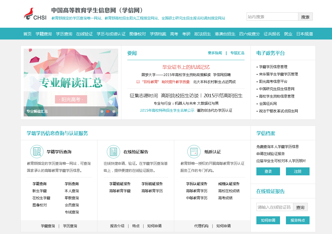Open 中国研究生招生信息网 link

click(277, 89)
